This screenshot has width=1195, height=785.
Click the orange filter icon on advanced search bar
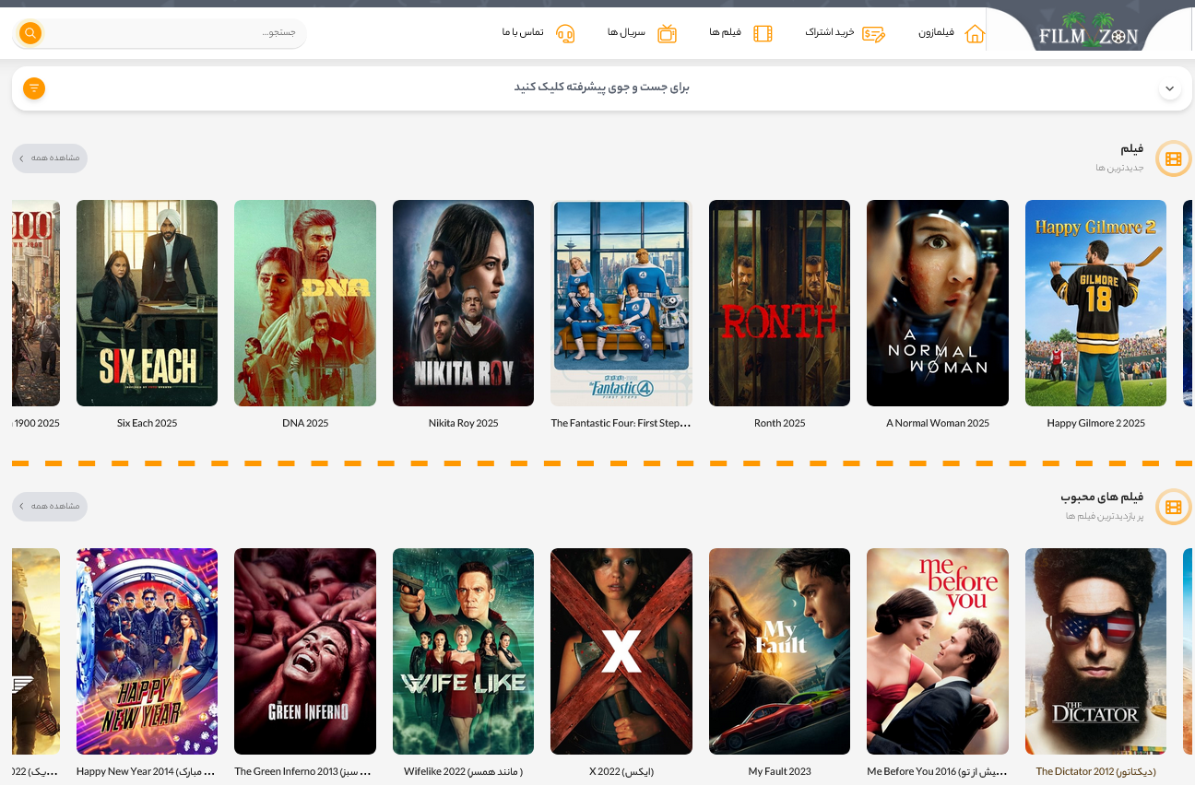point(34,88)
